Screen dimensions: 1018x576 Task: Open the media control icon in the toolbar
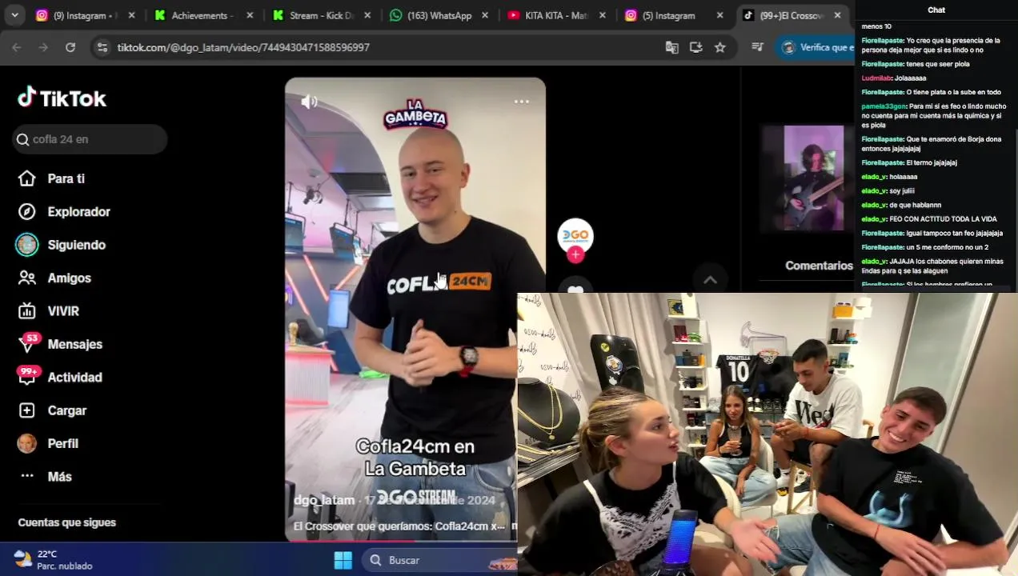pos(758,47)
